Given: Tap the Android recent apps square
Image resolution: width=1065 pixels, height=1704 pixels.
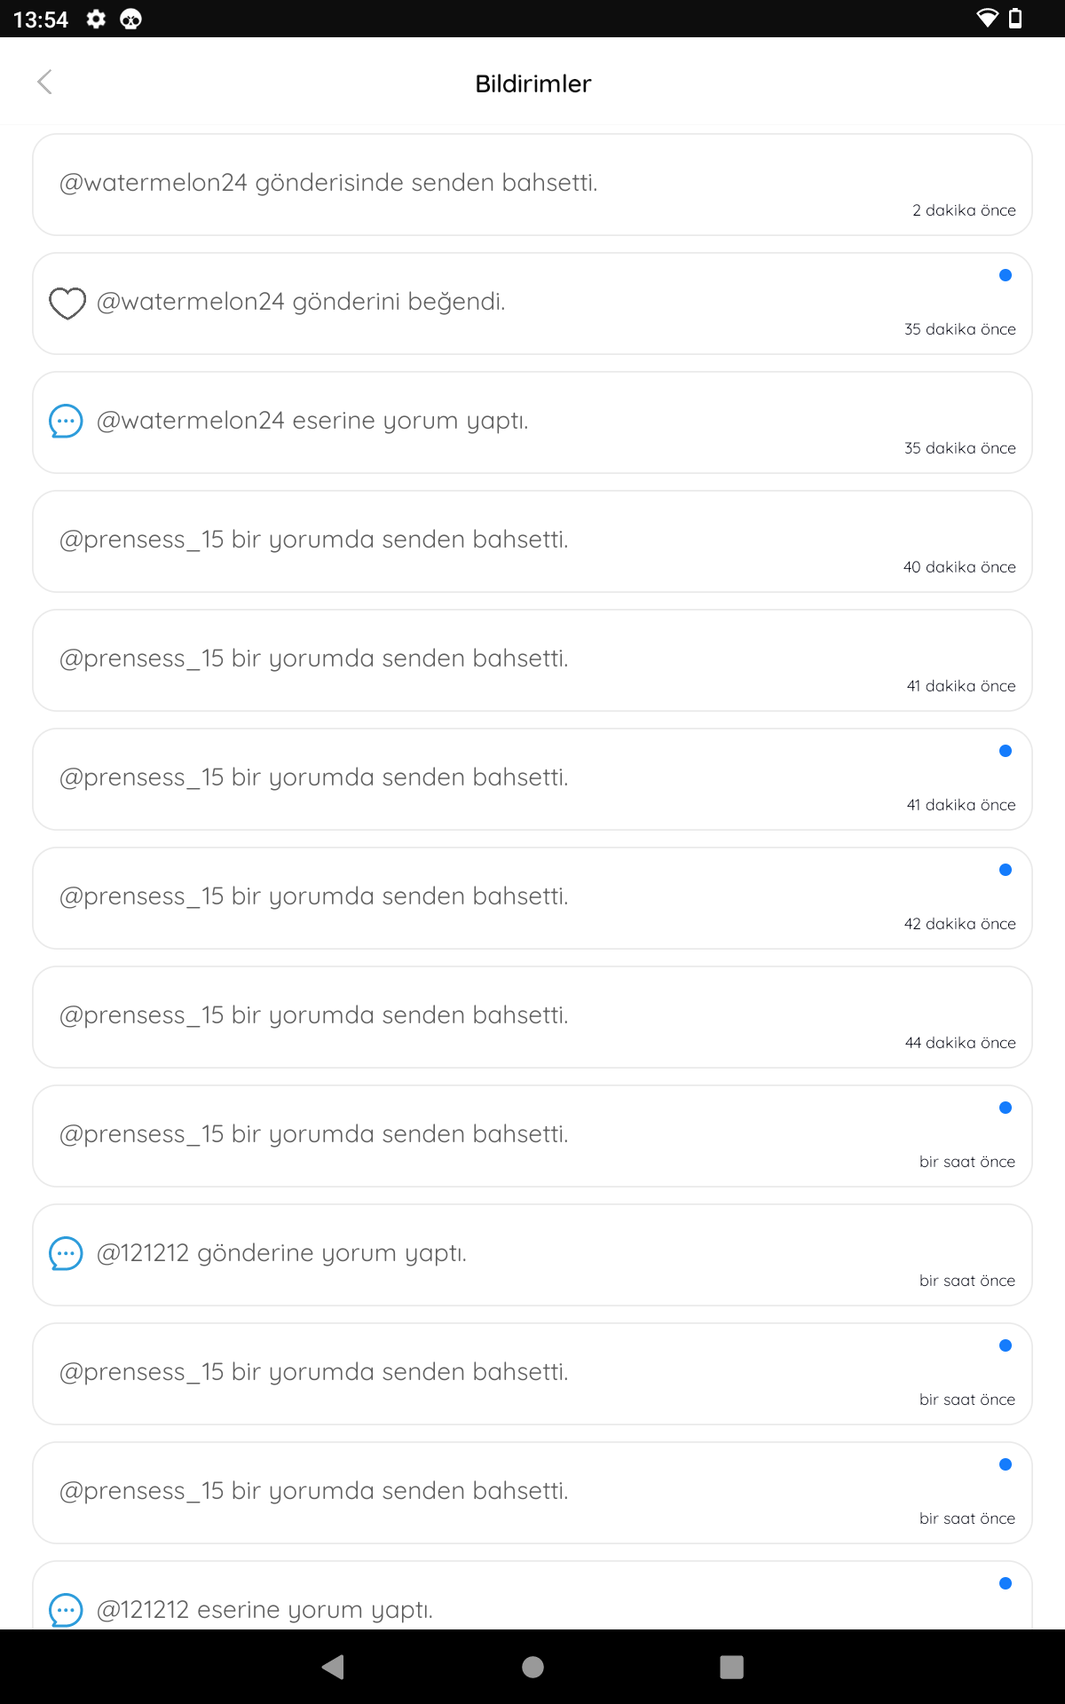Looking at the screenshot, I should (731, 1667).
